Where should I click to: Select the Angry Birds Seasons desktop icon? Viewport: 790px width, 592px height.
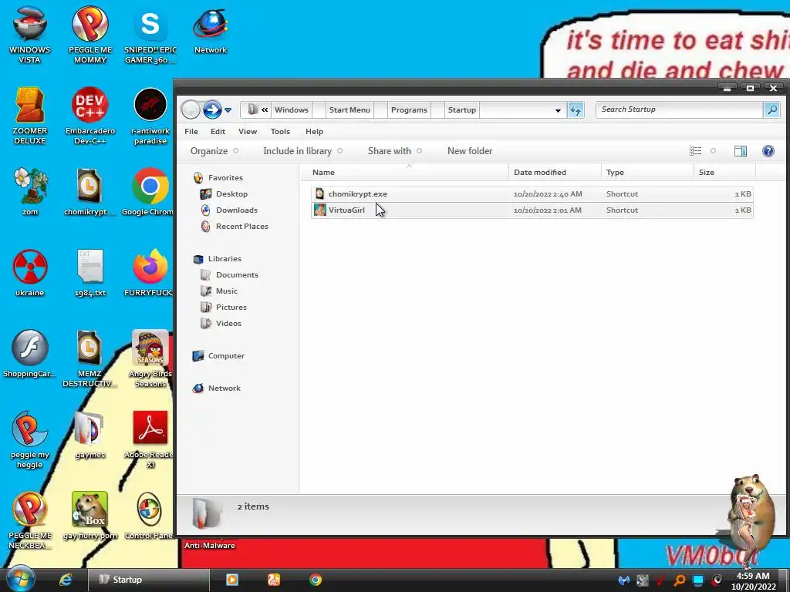pos(150,358)
